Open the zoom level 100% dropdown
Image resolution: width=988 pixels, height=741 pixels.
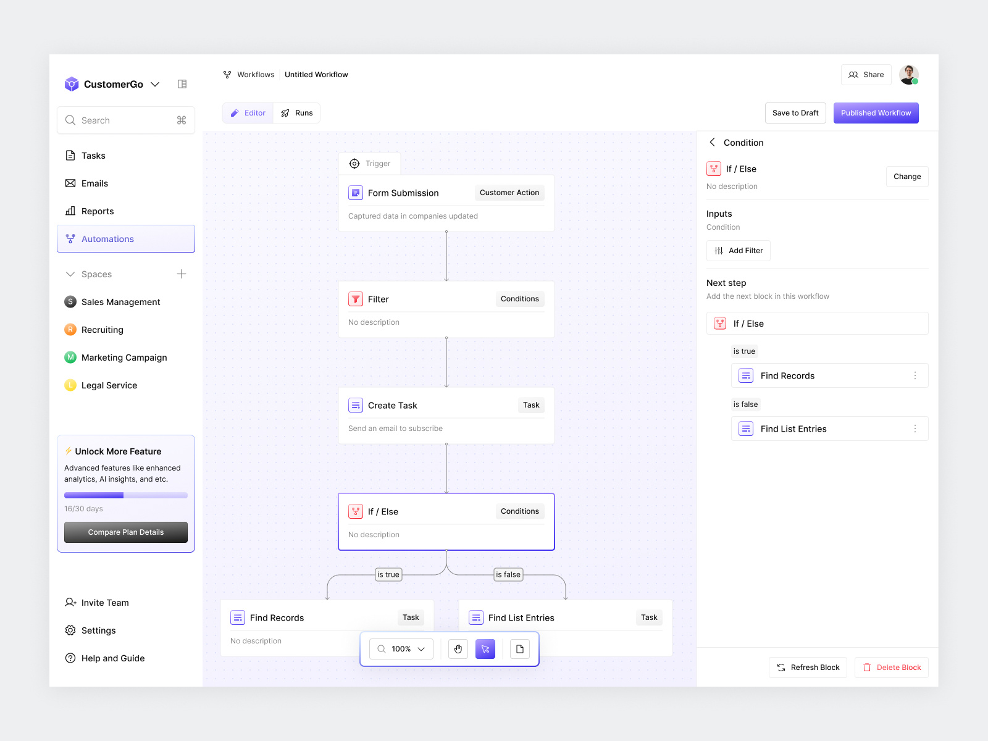tap(400, 649)
